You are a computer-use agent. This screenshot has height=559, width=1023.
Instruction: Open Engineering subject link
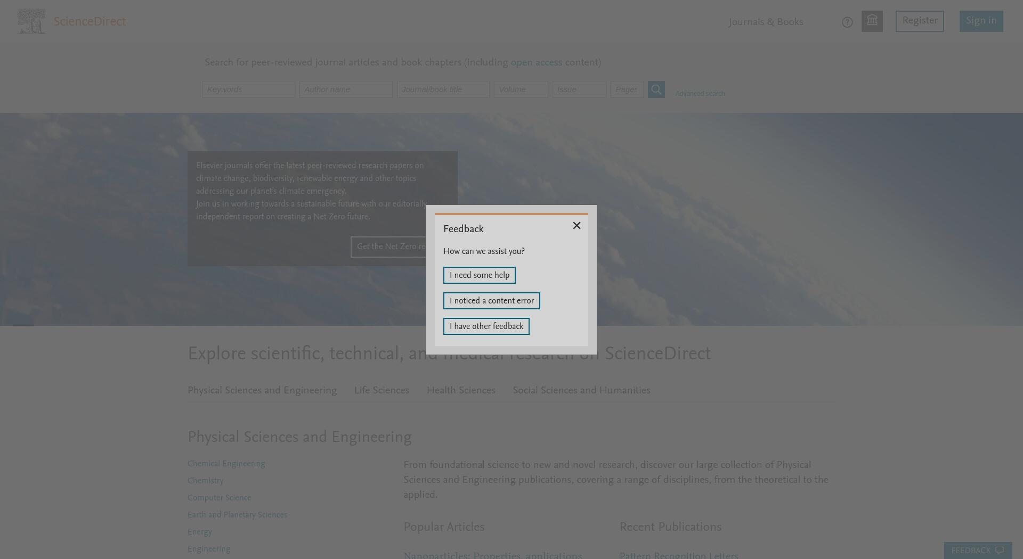click(209, 549)
